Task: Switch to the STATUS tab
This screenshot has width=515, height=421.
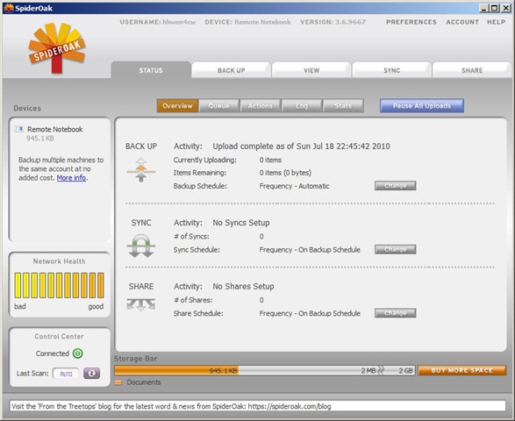Action: coord(151,70)
